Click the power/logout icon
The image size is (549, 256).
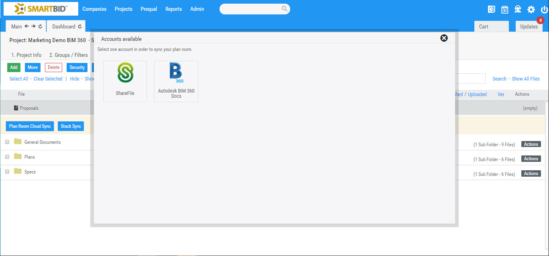tap(543, 8)
